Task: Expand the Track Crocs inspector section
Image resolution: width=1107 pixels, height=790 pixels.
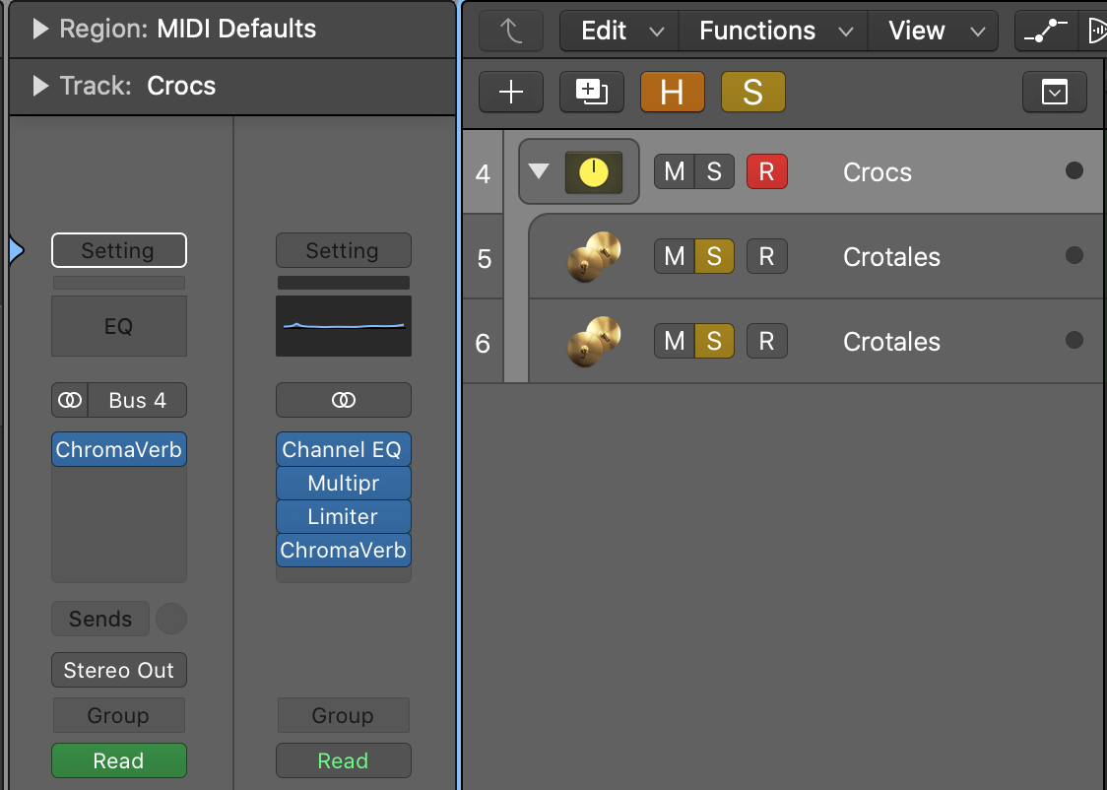Action: [x=40, y=86]
